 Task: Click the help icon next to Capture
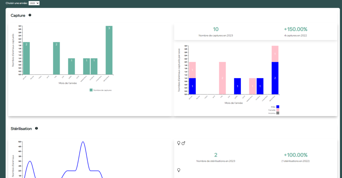point(30,15)
